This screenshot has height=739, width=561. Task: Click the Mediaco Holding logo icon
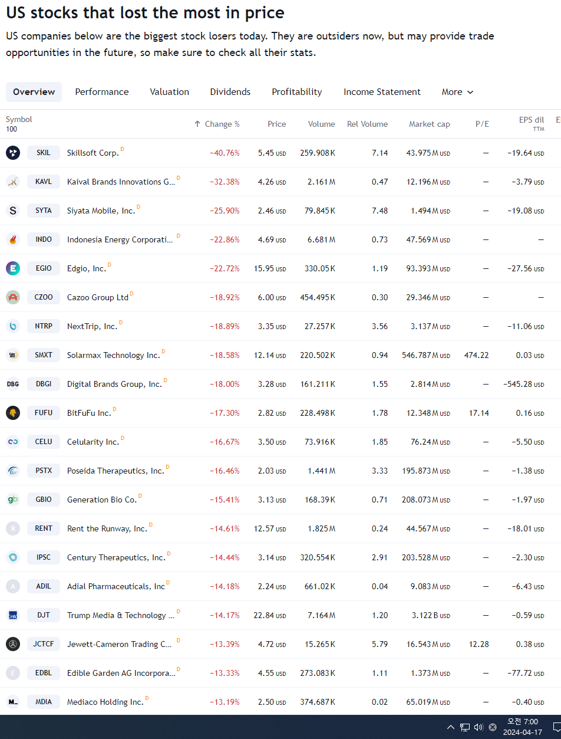(13, 702)
